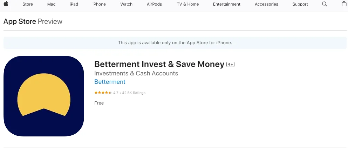Open the Entertainment menu item
The height and width of the screenshot is (148, 348).
(x=227, y=4)
